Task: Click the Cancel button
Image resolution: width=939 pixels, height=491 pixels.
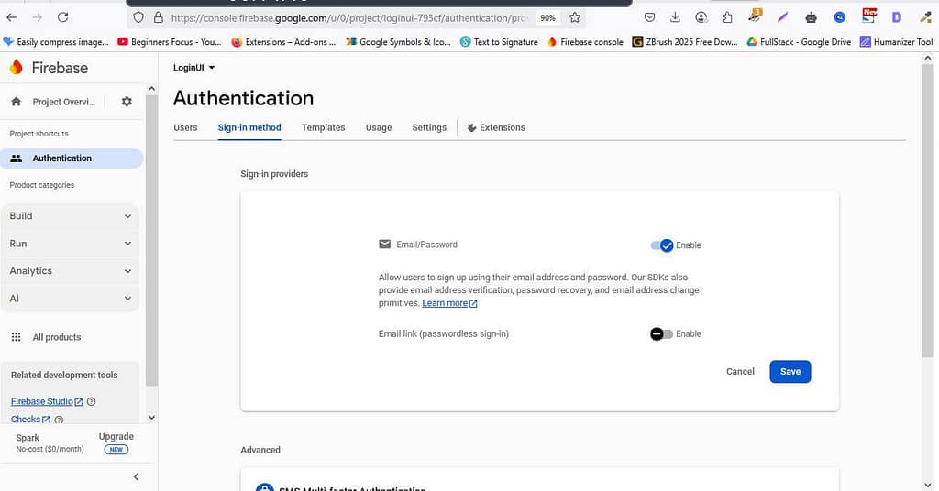Action: coord(740,371)
